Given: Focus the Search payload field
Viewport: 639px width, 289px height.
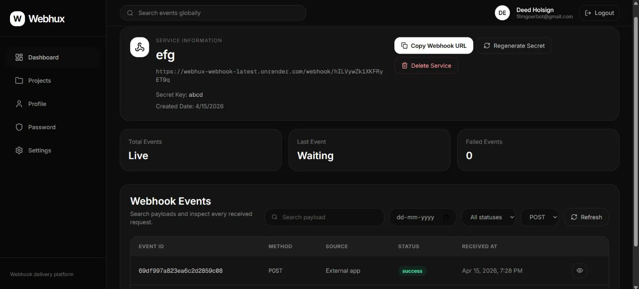Looking at the screenshot, I should click(324, 217).
